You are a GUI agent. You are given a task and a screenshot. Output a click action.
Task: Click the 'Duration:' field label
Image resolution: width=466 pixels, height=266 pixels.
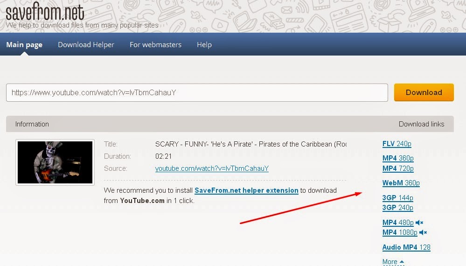click(118, 156)
